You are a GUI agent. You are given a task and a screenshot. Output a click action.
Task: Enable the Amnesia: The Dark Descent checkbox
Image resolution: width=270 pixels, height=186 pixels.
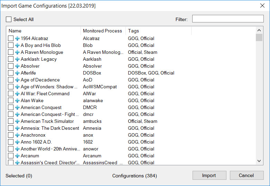point(11,128)
